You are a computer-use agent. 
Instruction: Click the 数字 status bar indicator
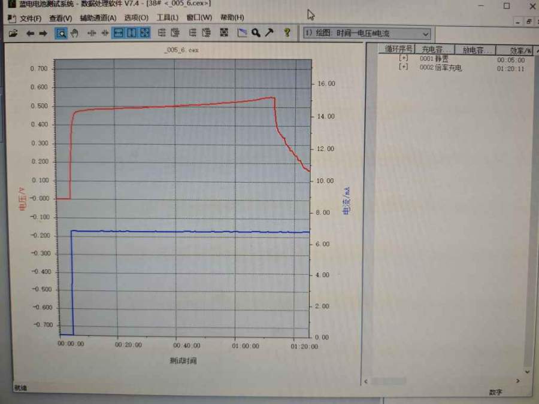495,392
